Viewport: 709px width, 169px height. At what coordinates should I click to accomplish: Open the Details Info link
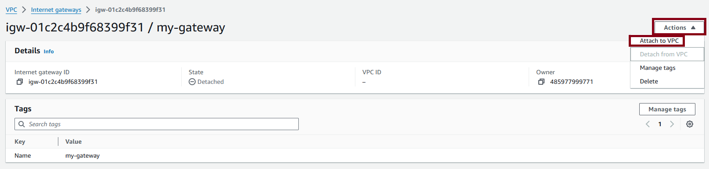49,52
